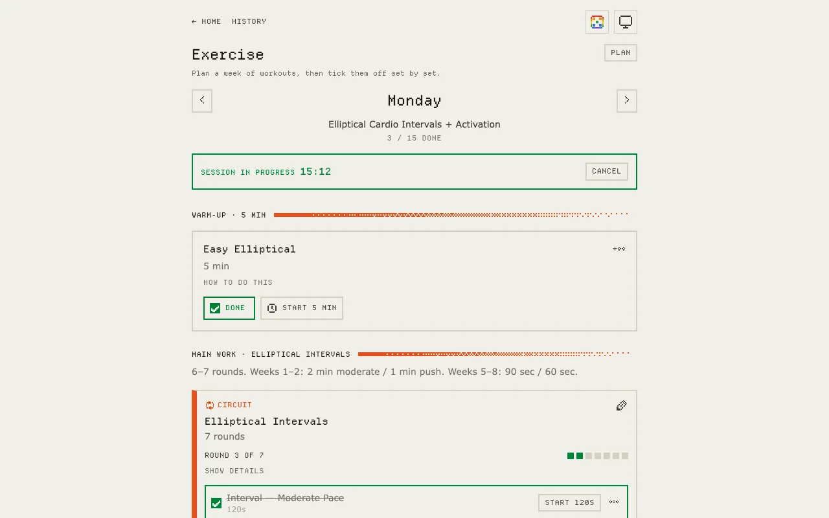
Task: Toggle Done checkbox for Easy Elliptical
Action: [229, 308]
